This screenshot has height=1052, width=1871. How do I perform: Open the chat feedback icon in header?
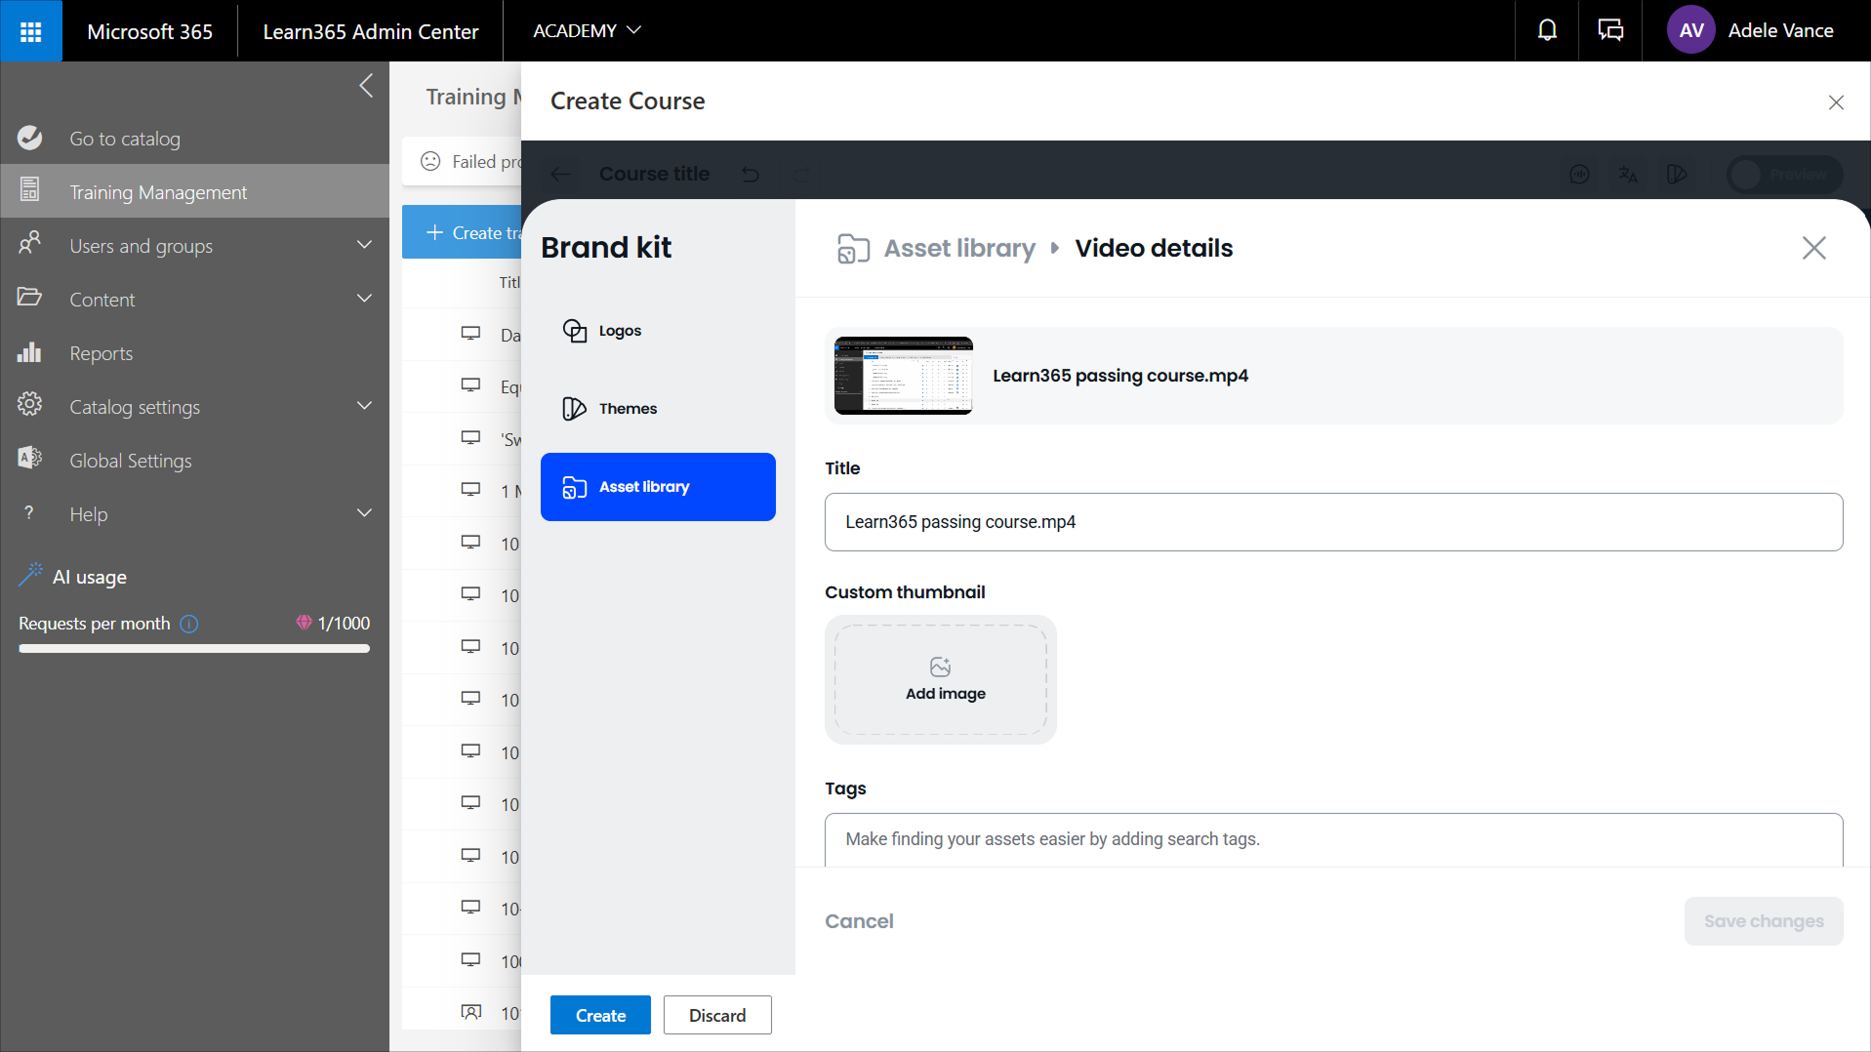coord(1610,31)
